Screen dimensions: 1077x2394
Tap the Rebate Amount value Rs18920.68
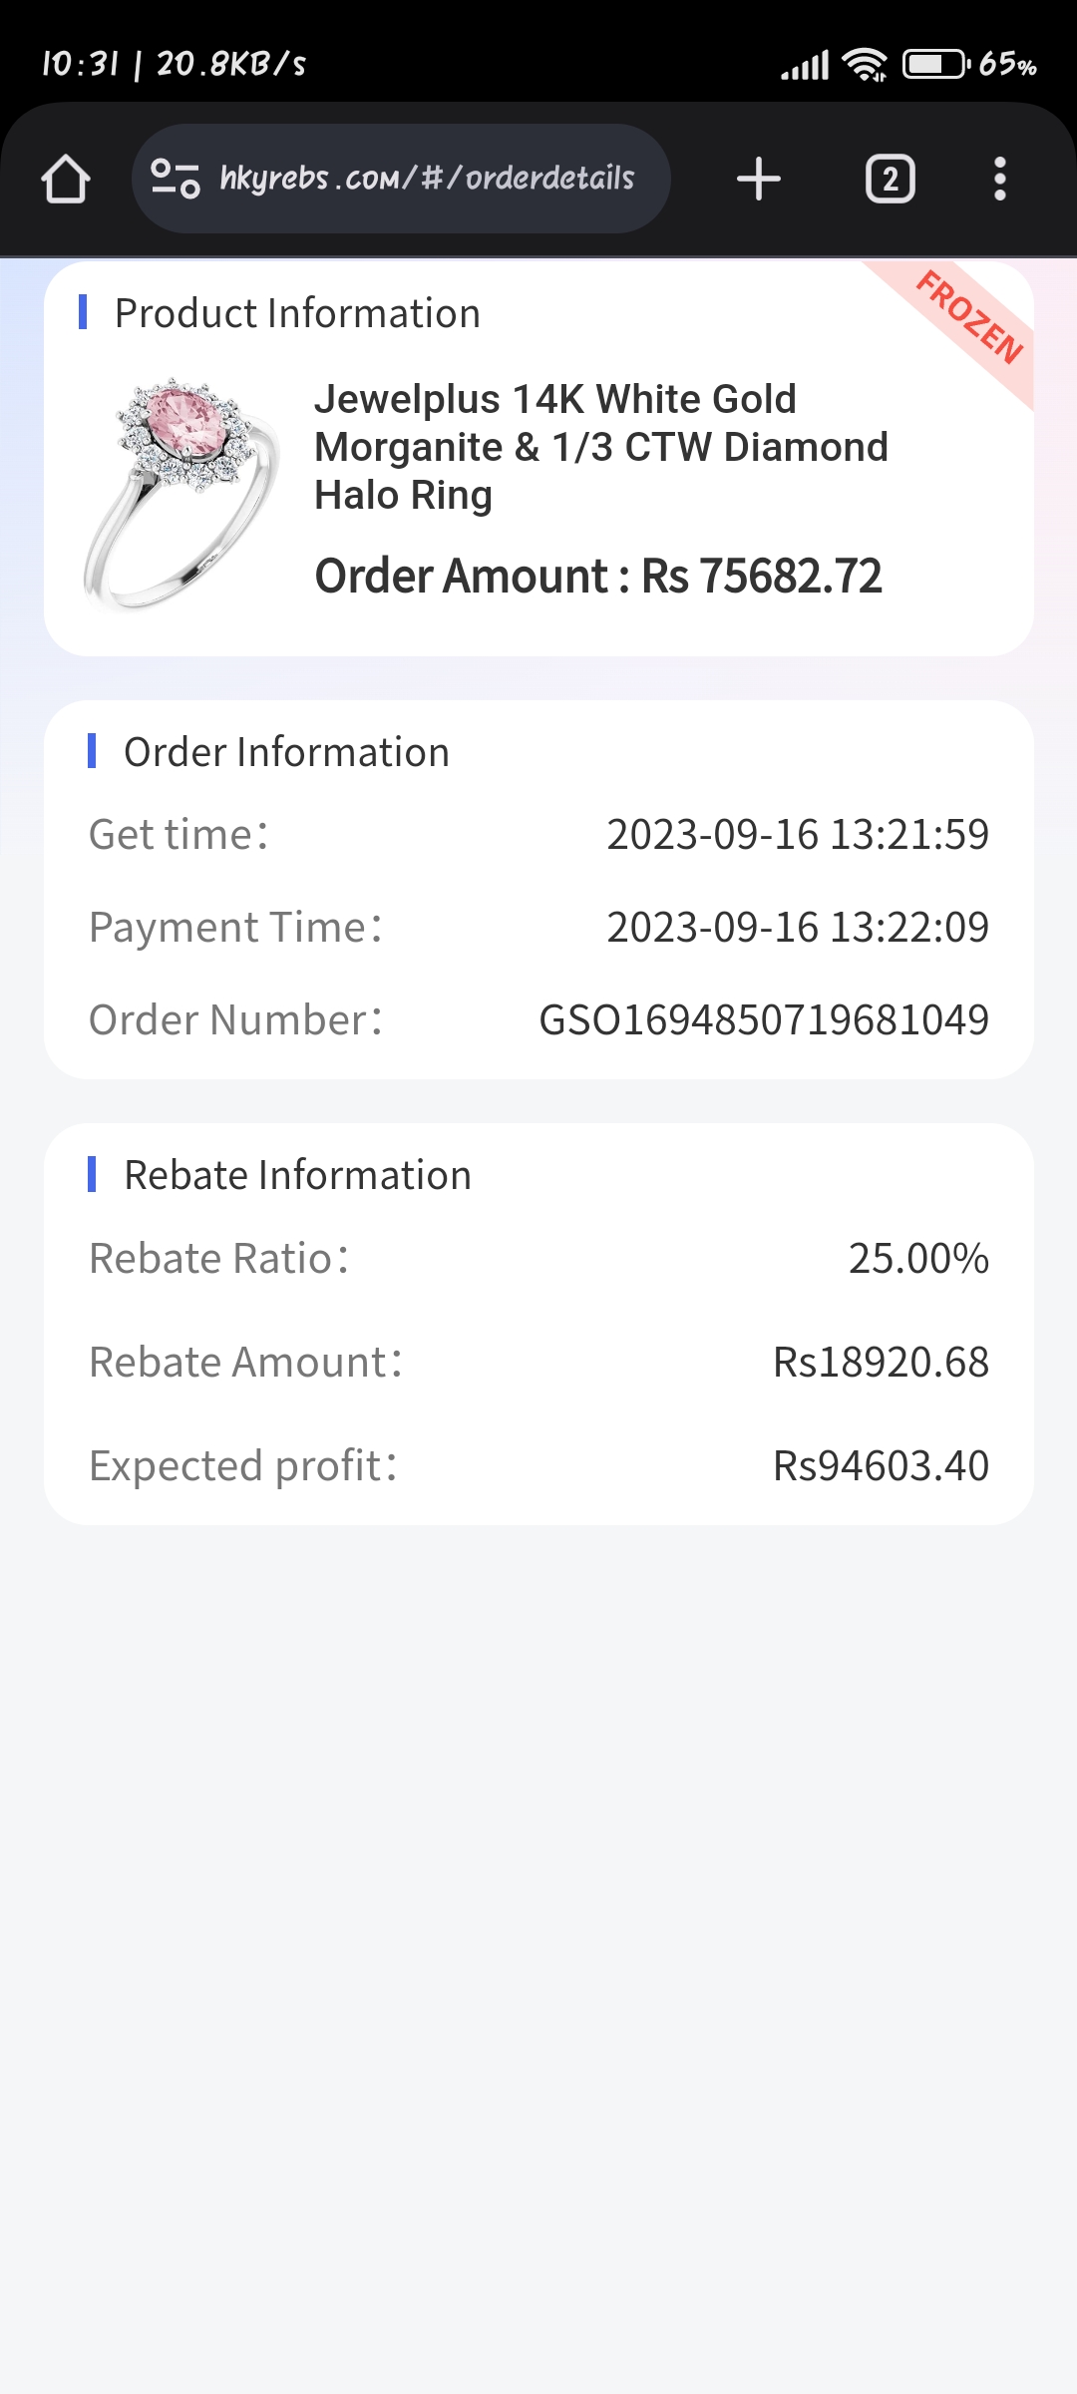(881, 1363)
